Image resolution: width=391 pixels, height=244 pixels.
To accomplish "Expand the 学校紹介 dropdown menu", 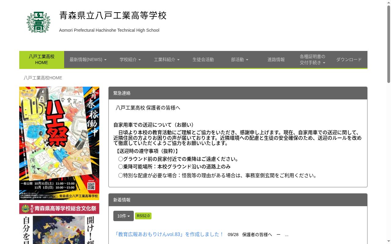I will tap(130, 59).
